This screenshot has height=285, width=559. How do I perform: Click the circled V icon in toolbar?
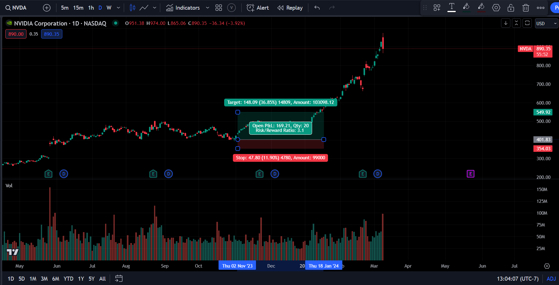231,8
